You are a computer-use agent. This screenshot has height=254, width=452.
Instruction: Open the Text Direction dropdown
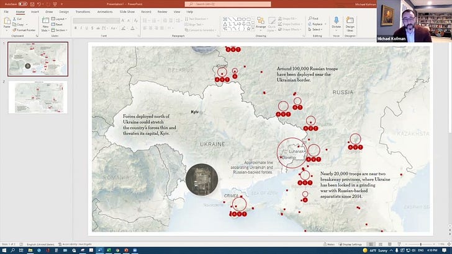(197, 19)
